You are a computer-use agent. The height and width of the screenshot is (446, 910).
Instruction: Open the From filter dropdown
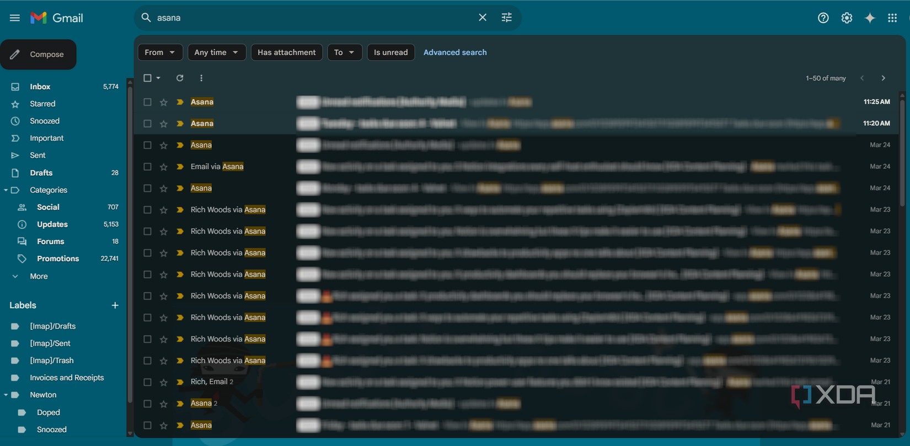[160, 52]
